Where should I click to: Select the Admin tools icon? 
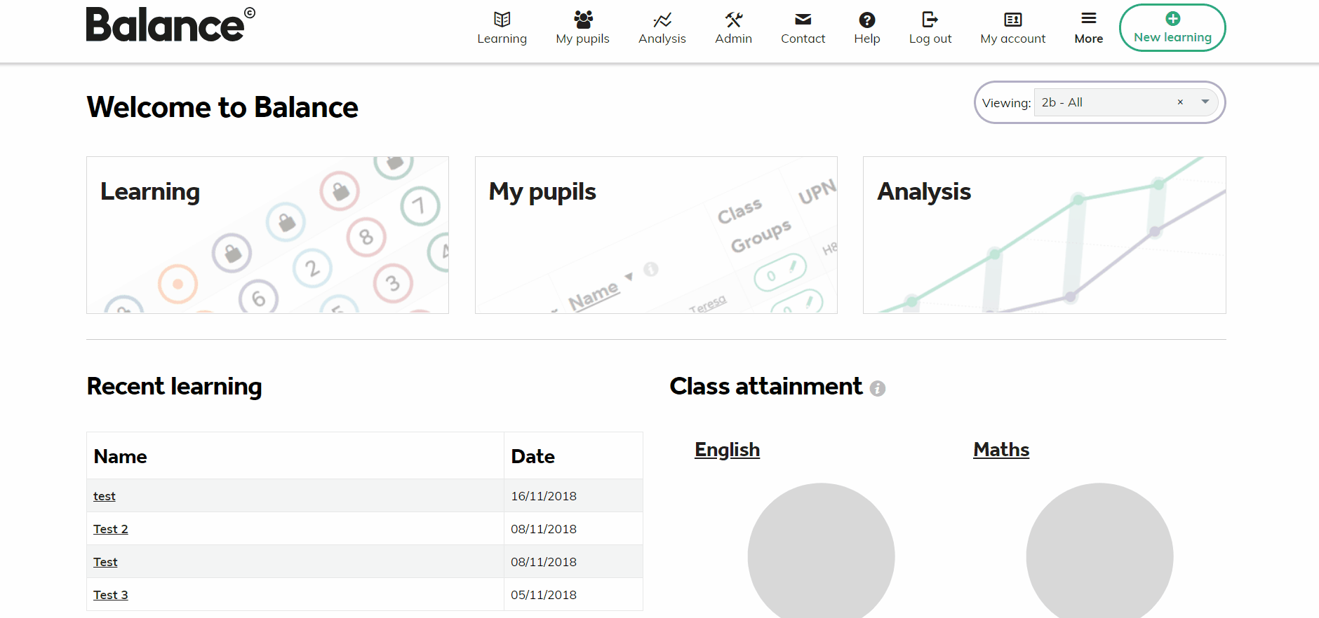[x=734, y=19]
